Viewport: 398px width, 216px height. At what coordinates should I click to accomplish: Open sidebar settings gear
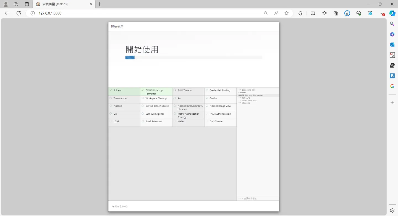[392, 210]
